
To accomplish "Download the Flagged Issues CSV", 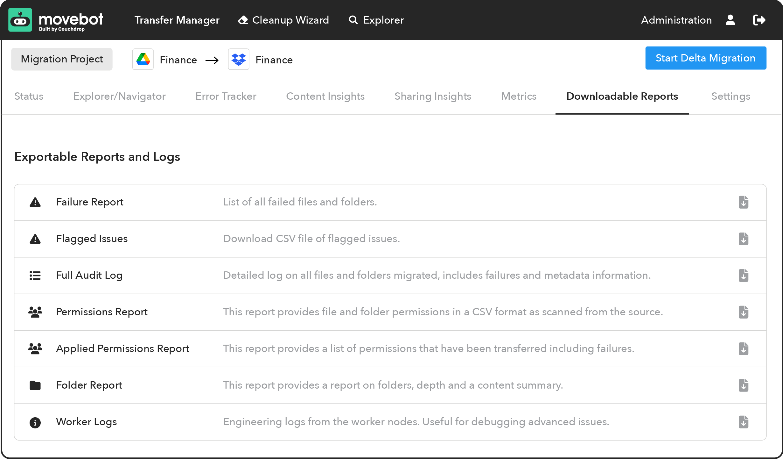I will tap(743, 239).
